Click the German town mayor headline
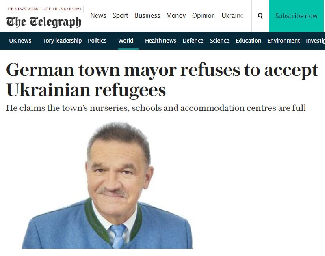 162,80
